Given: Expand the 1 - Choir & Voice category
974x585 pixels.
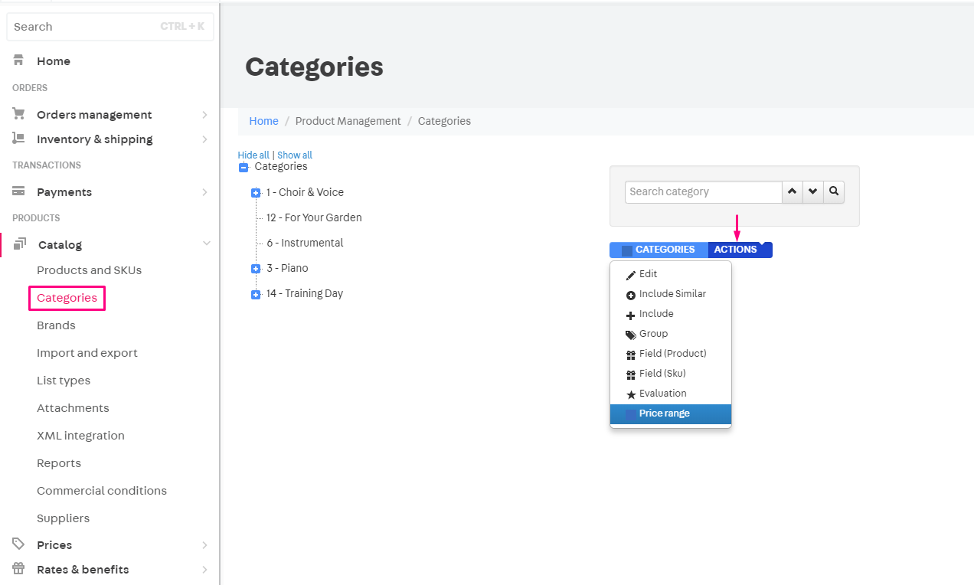Looking at the screenshot, I should [256, 193].
